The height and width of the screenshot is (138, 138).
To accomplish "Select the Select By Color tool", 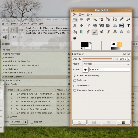I will click(x=101, y=19).
